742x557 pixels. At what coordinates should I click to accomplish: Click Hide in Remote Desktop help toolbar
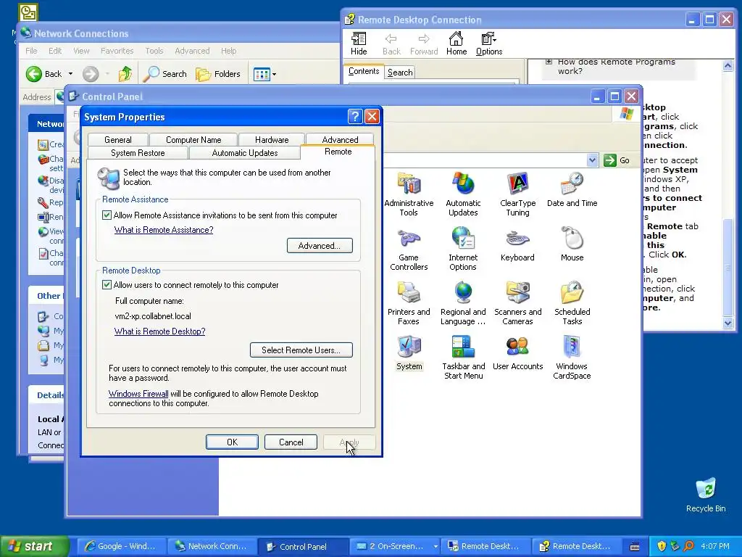pyautogui.click(x=359, y=44)
